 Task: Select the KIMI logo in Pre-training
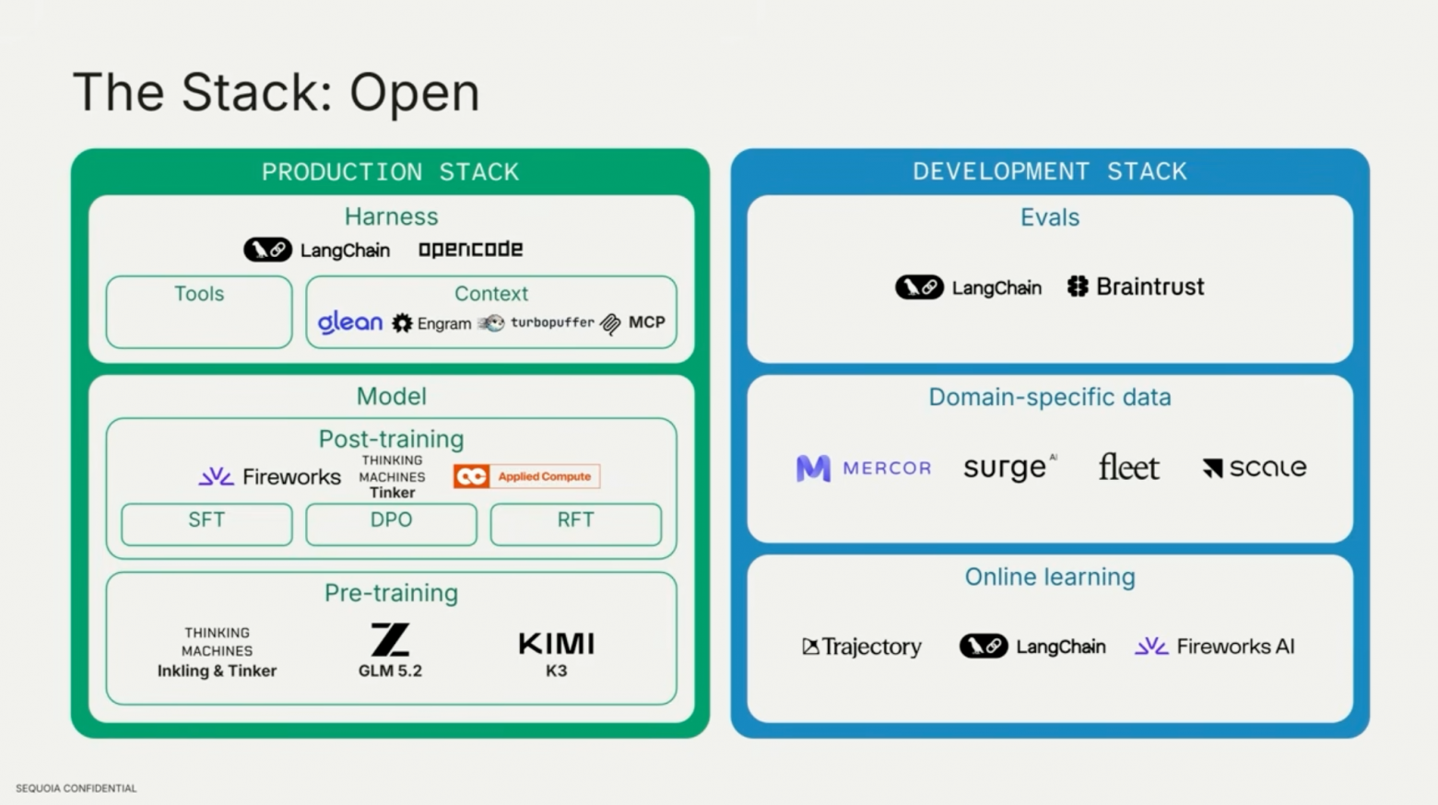[557, 643]
